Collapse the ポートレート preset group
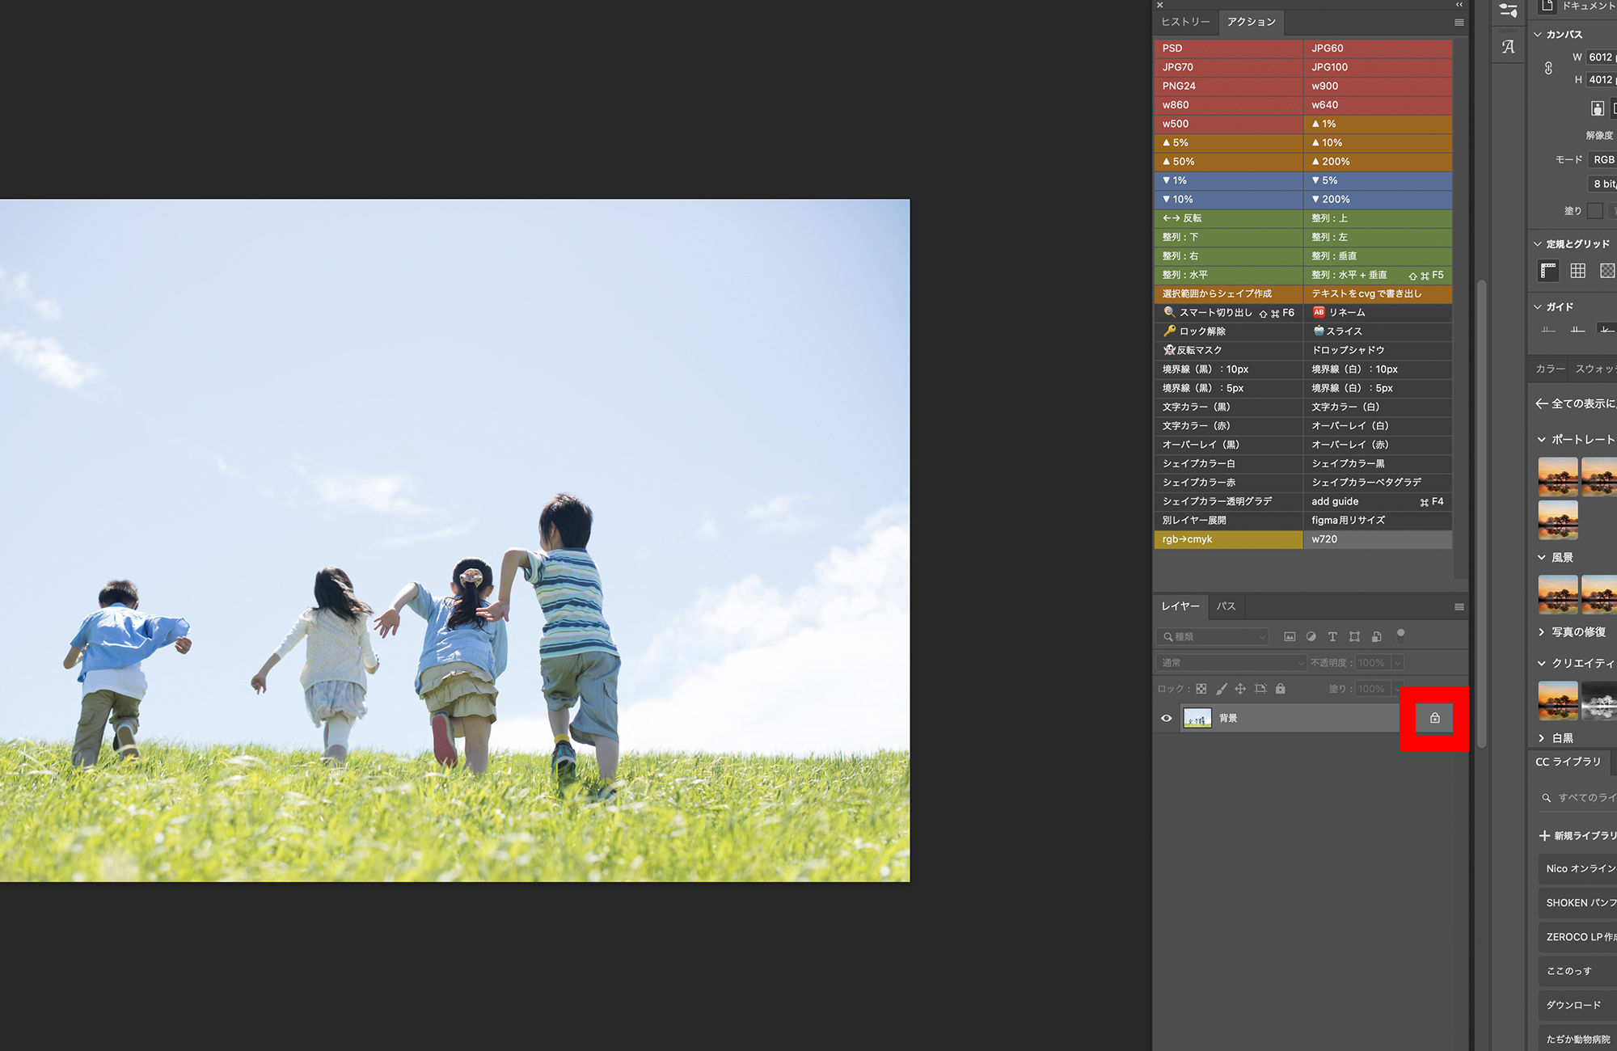Image resolution: width=1617 pixels, height=1051 pixels. (1541, 440)
